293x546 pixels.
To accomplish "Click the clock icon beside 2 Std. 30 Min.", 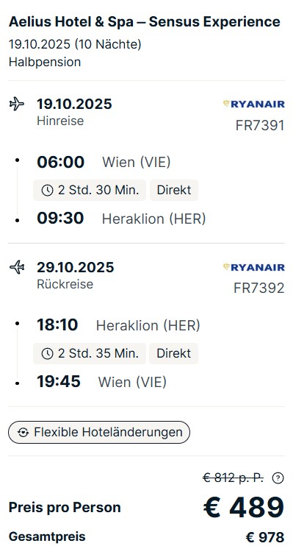I will click(47, 190).
